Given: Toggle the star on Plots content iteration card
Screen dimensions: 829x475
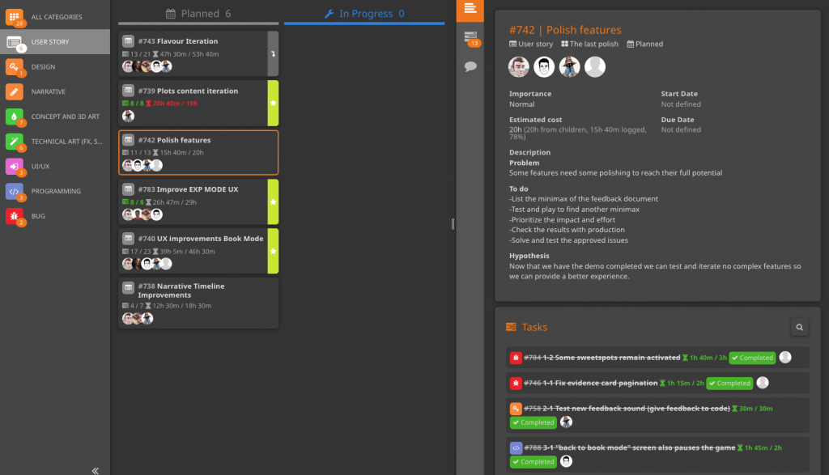Looking at the screenshot, I should 273,103.
